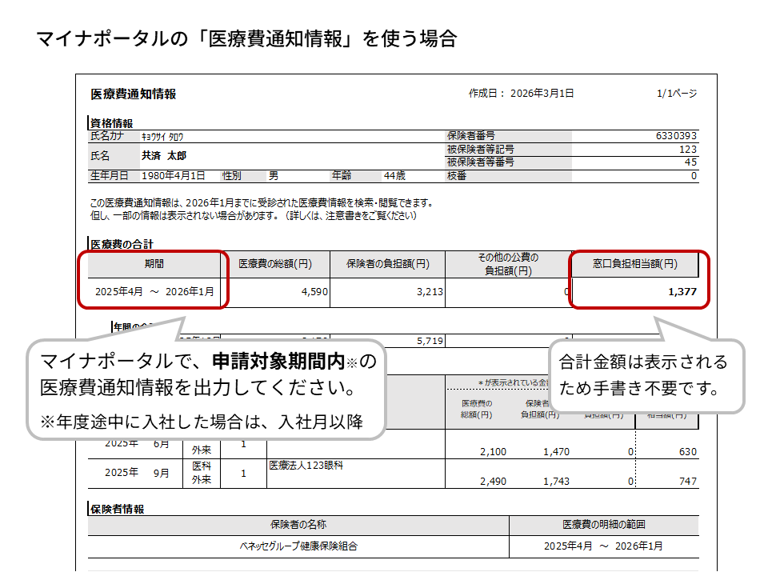The width and height of the screenshot is (768, 576).
Task: Click the main heading about マイナポータル
Action: click(246, 38)
